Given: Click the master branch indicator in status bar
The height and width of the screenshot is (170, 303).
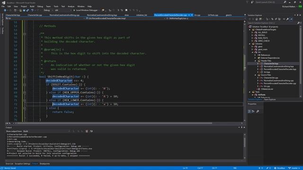Looking at the screenshot, I should click(294, 168).
